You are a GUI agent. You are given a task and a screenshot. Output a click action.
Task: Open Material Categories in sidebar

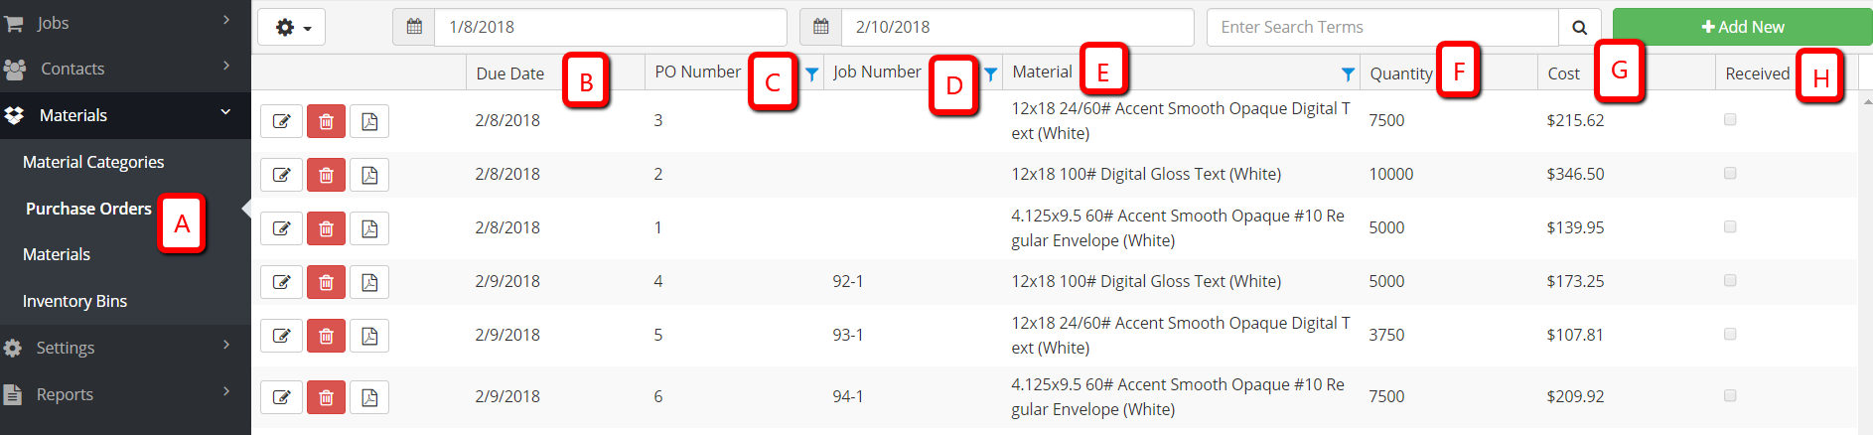point(93,162)
